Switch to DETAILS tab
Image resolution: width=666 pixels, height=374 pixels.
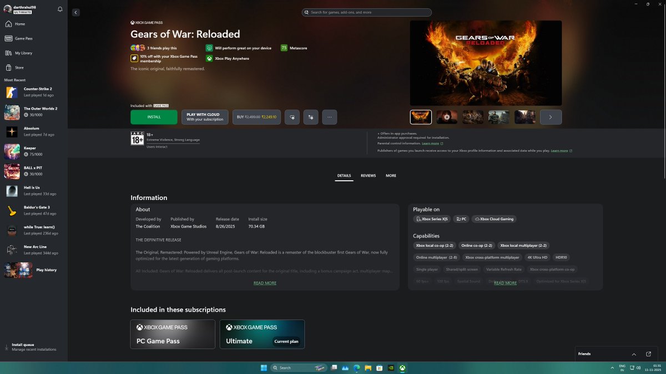point(344,176)
